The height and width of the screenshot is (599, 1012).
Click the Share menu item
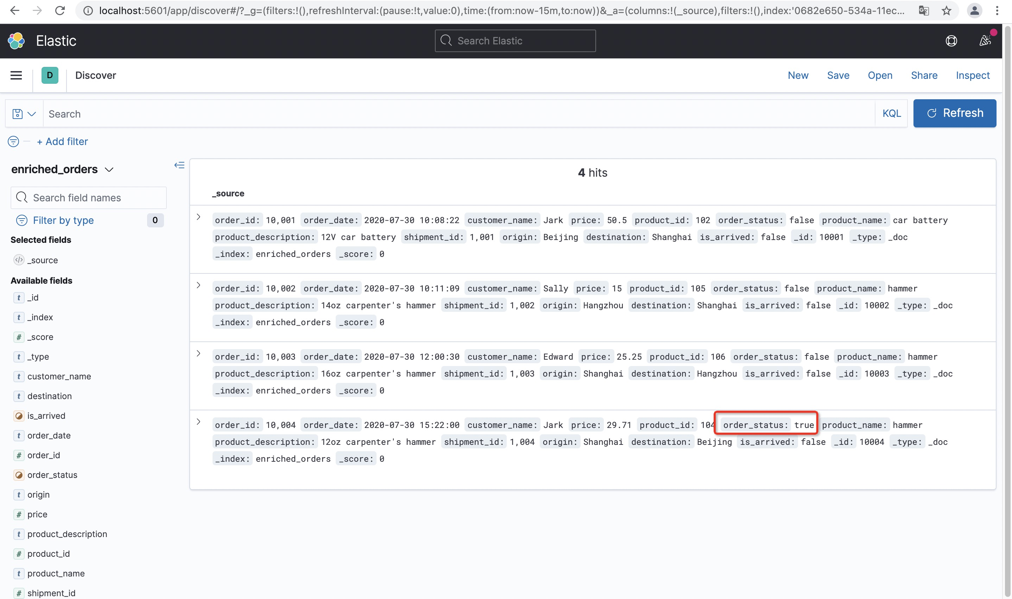pyautogui.click(x=924, y=75)
